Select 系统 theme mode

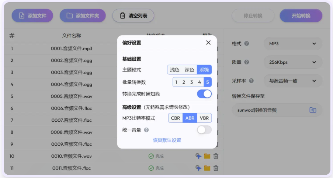pos(204,70)
